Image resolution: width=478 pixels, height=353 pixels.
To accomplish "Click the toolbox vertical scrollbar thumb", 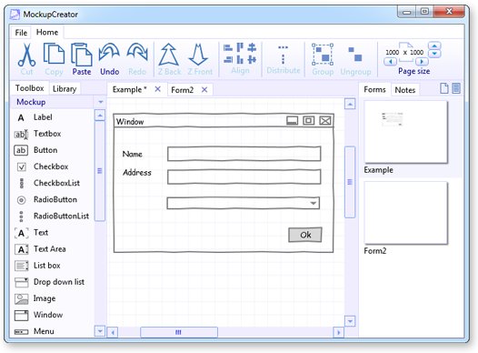I will (100, 171).
